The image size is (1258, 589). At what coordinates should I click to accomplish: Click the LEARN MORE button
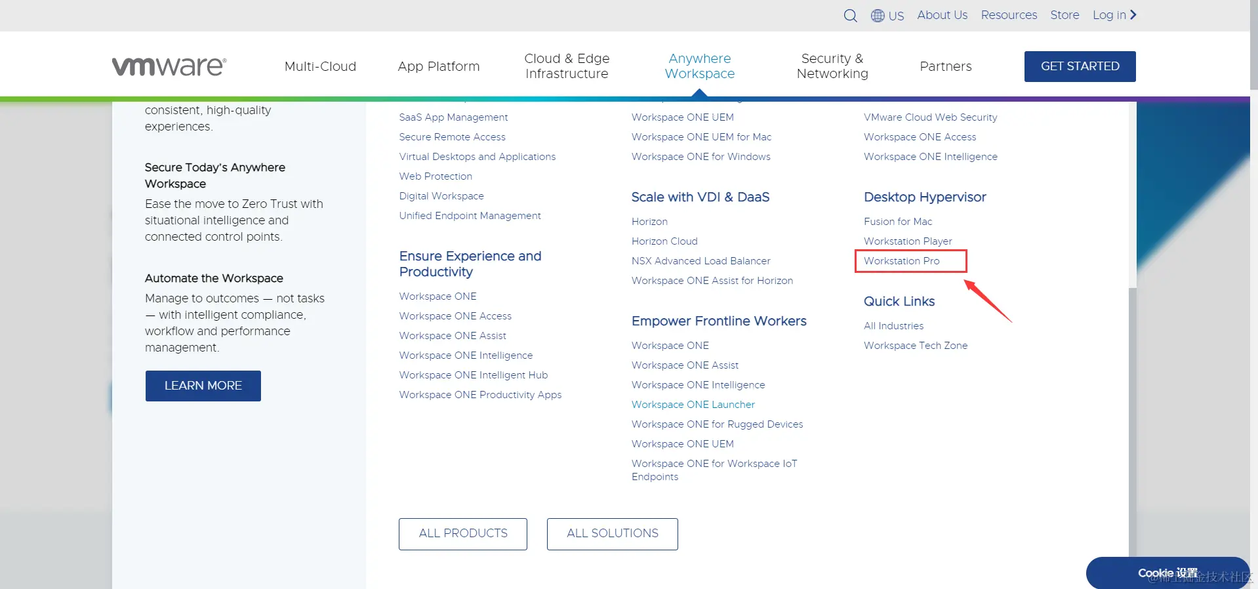(x=203, y=386)
